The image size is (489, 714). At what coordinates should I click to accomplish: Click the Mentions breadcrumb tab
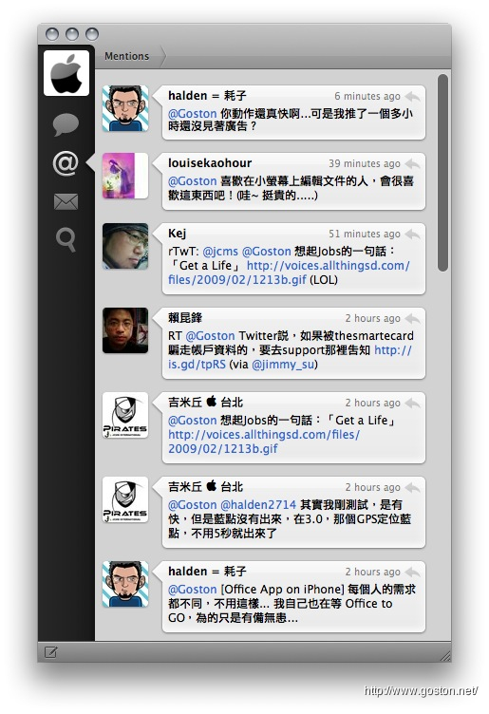pyautogui.click(x=127, y=56)
